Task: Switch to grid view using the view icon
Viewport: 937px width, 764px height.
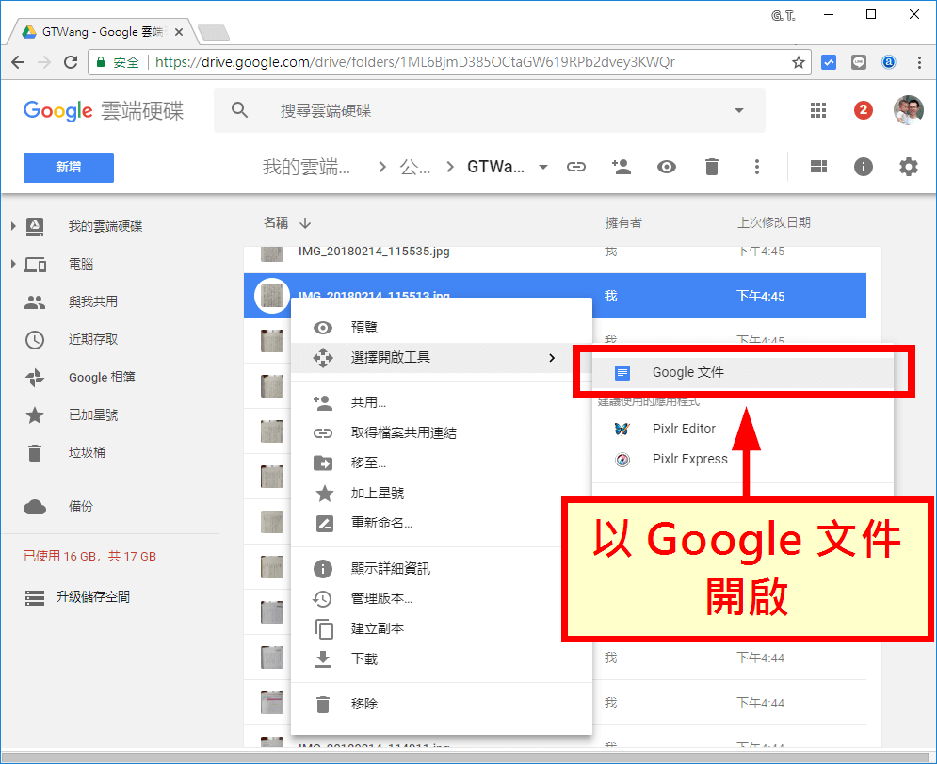Action: [x=817, y=166]
